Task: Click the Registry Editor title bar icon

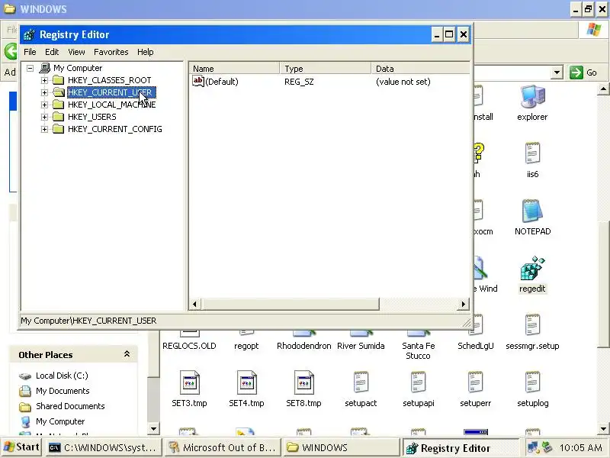Action: 29,34
